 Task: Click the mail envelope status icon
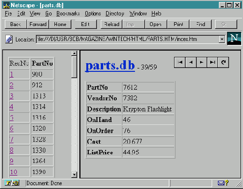pos(221,183)
